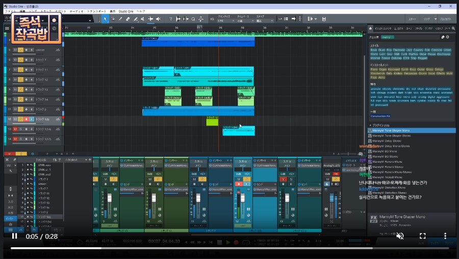Toggle solo on トラック 14
459x259 pixels.
pos(20,99)
